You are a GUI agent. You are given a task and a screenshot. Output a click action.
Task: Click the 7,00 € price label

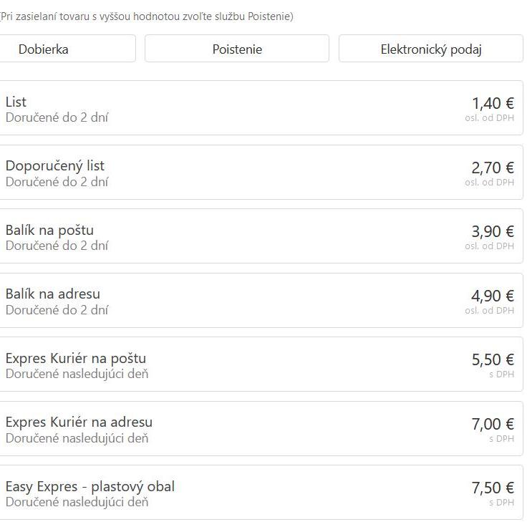coord(493,425)
